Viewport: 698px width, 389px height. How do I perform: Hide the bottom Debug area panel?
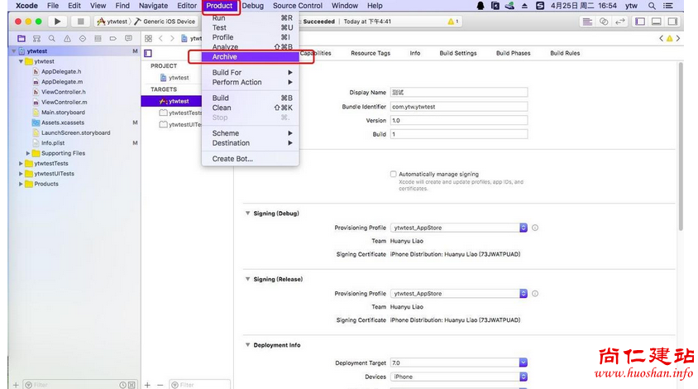click(657, 22)
